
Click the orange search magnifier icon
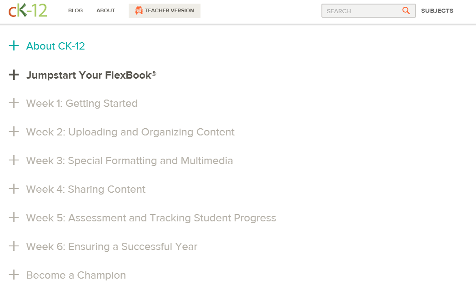(406, 10)
